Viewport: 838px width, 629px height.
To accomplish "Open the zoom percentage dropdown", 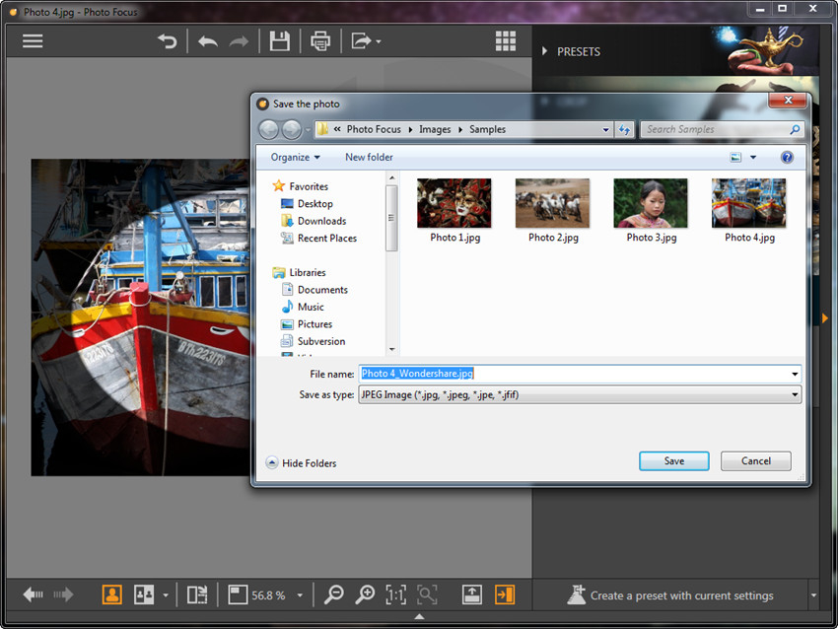I will 300,595.
